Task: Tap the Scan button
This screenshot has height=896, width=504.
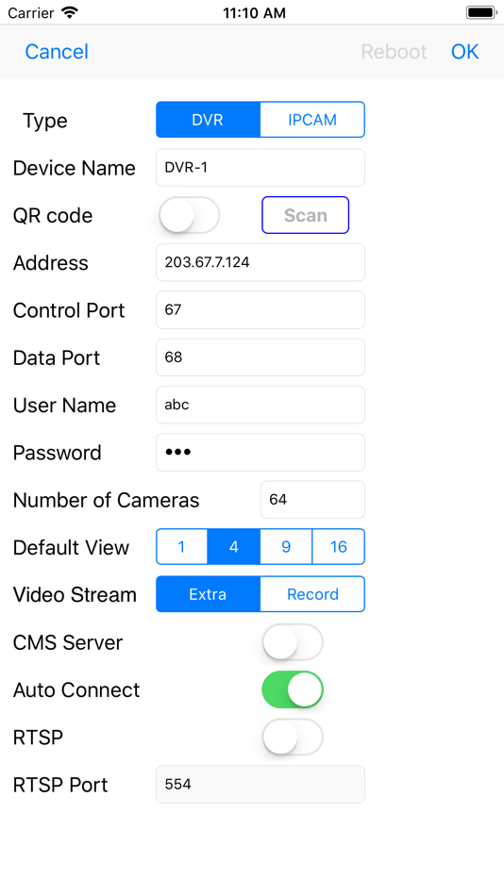Action: (x=306, y=215)
